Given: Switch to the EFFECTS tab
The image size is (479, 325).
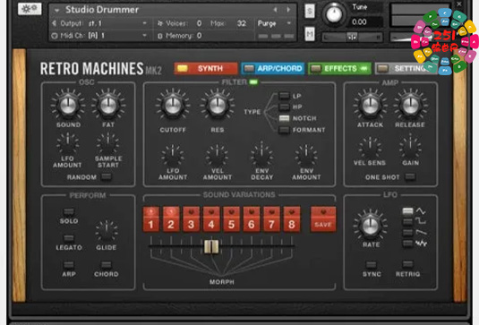Looking at the screenshot, I should (x=339, y=68).
